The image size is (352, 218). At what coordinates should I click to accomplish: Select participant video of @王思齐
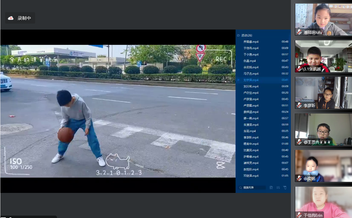[x=323, y=129]
